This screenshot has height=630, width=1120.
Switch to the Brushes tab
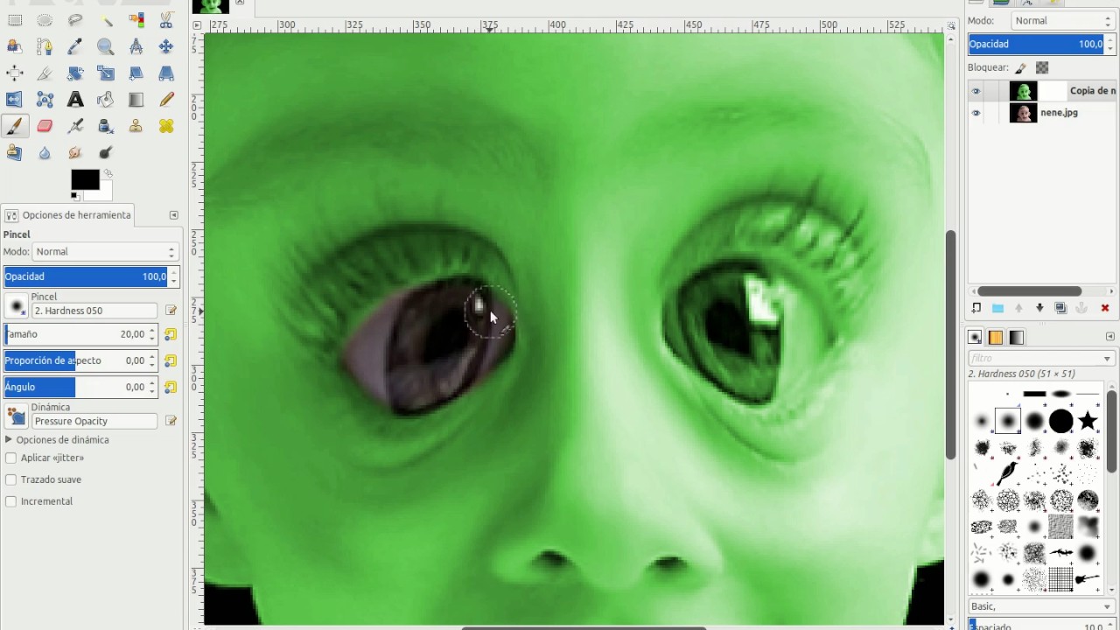click(x=975, y=337)
